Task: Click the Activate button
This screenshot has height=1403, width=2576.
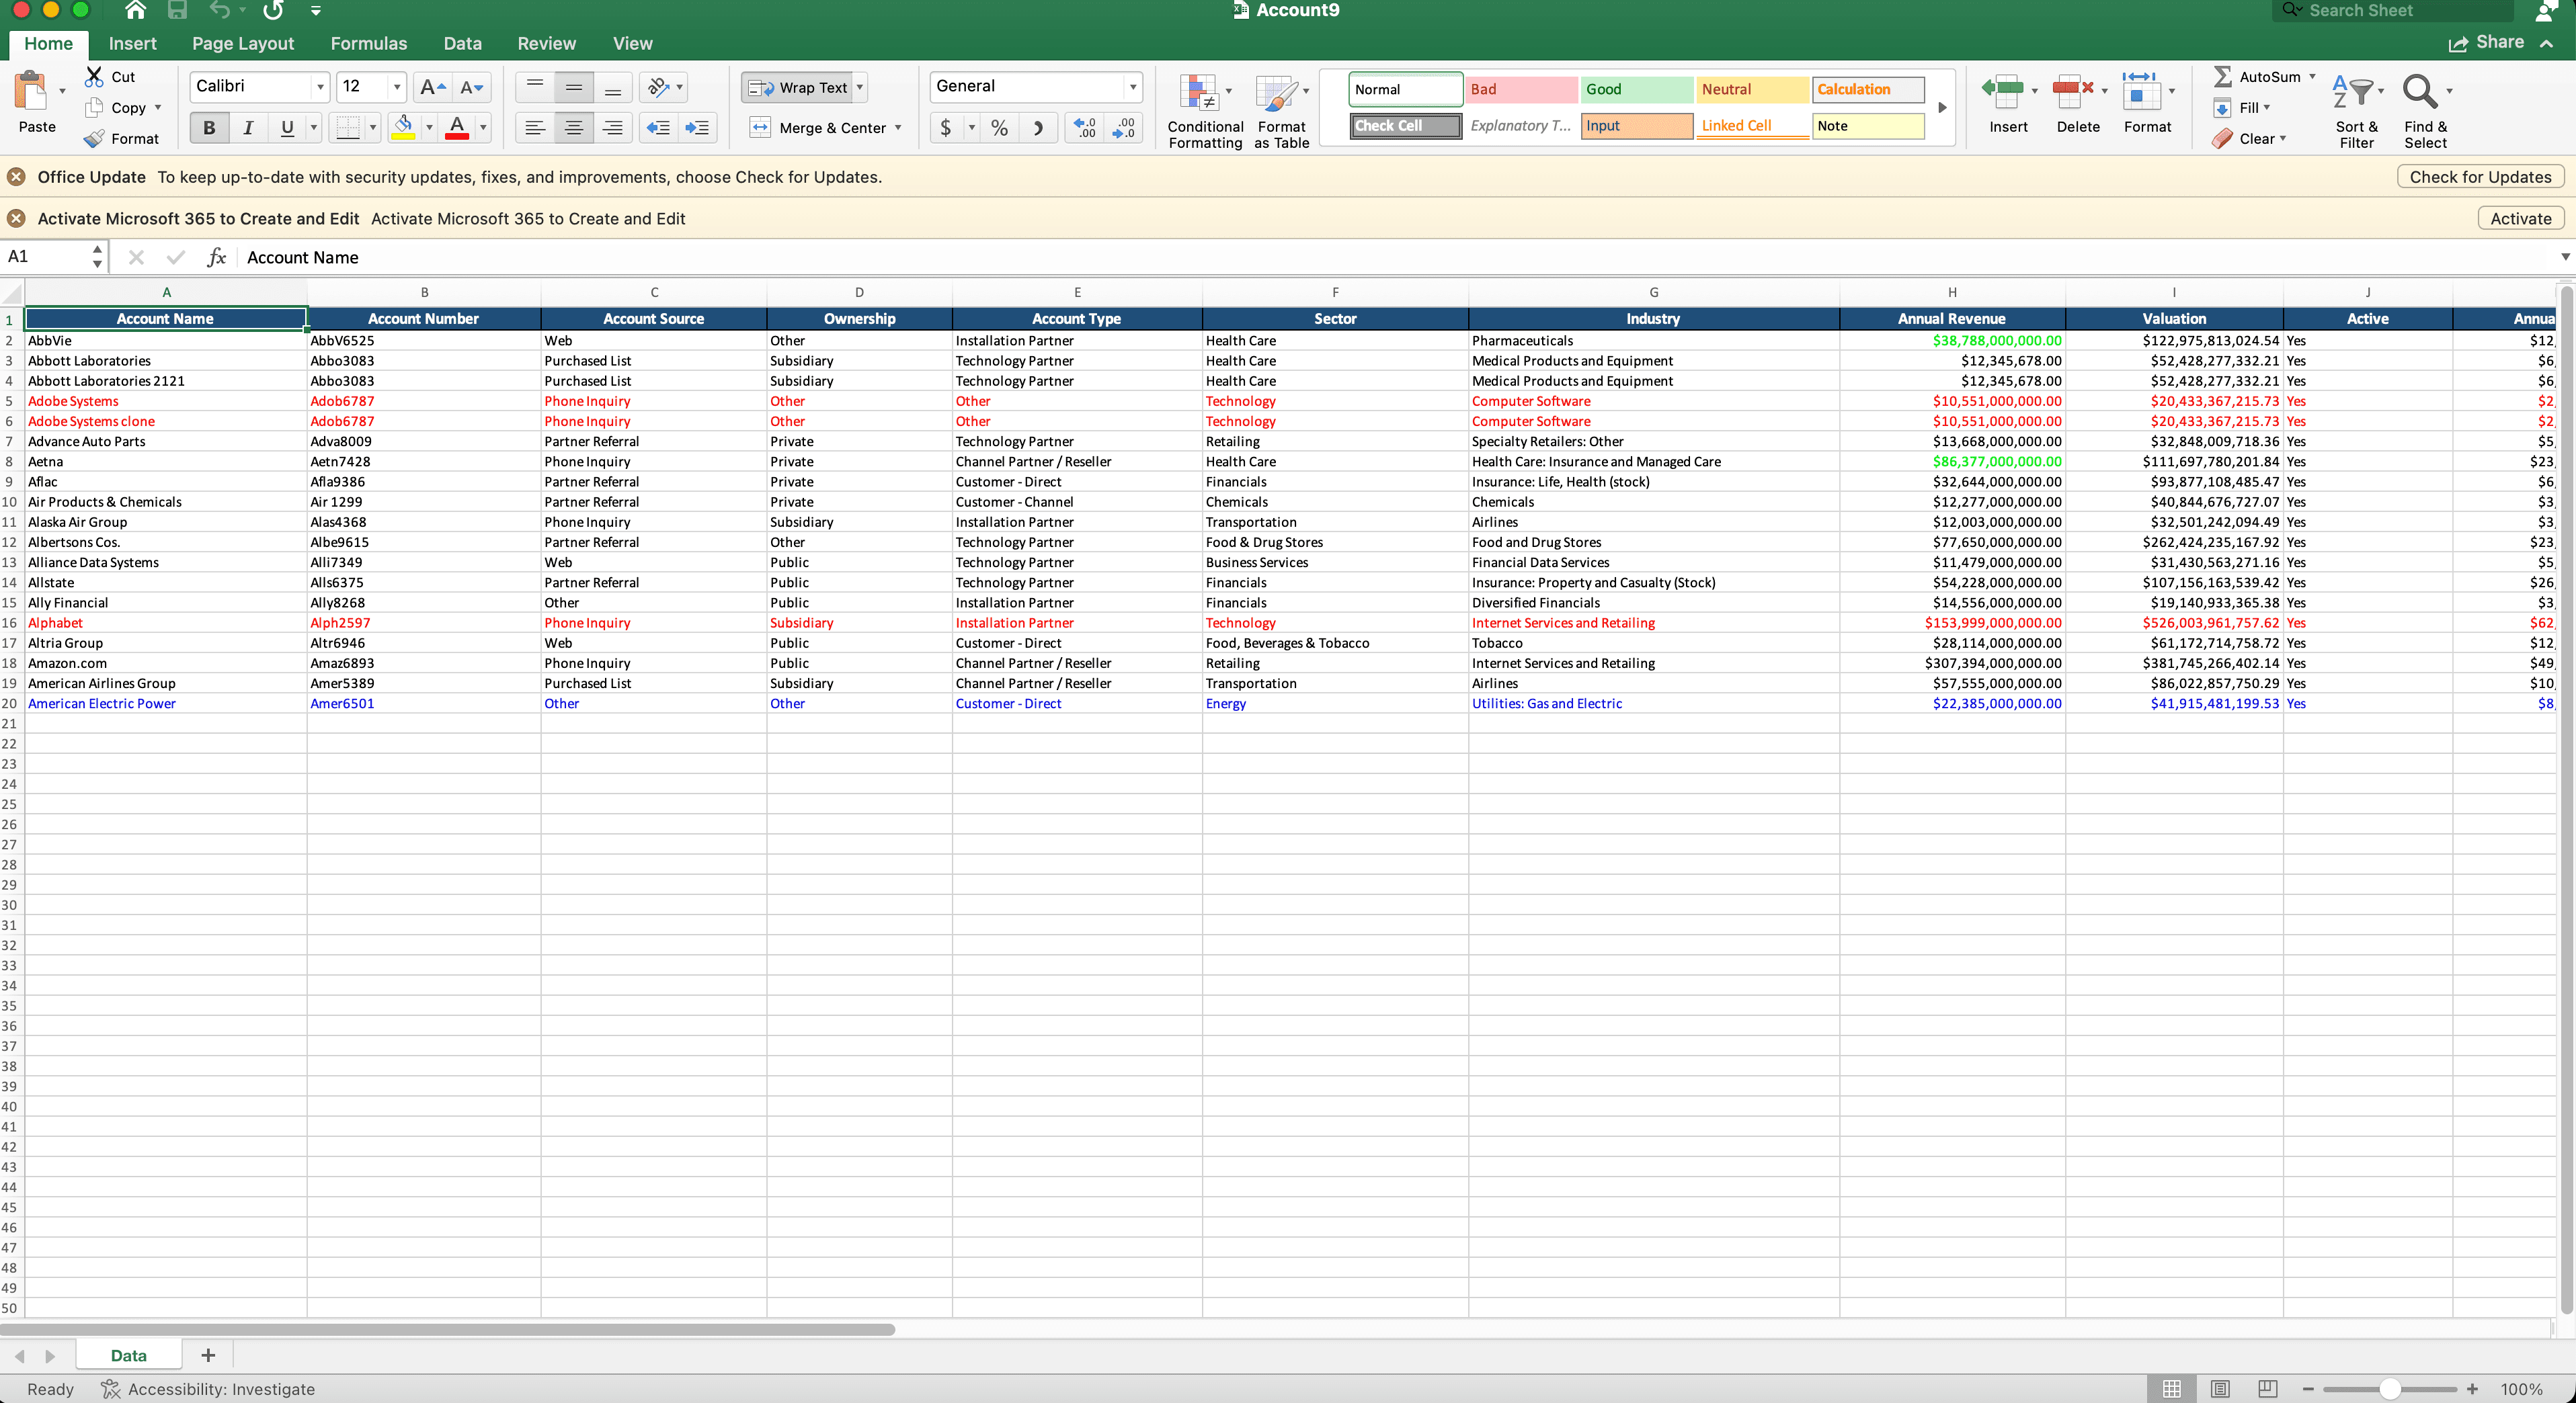Action: click(x=2520, y=219)
